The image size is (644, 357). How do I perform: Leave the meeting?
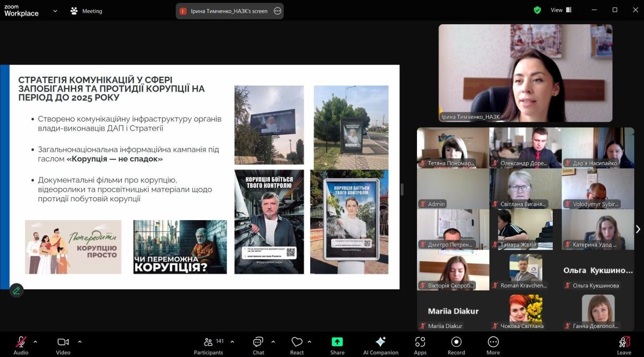point(624,346)
